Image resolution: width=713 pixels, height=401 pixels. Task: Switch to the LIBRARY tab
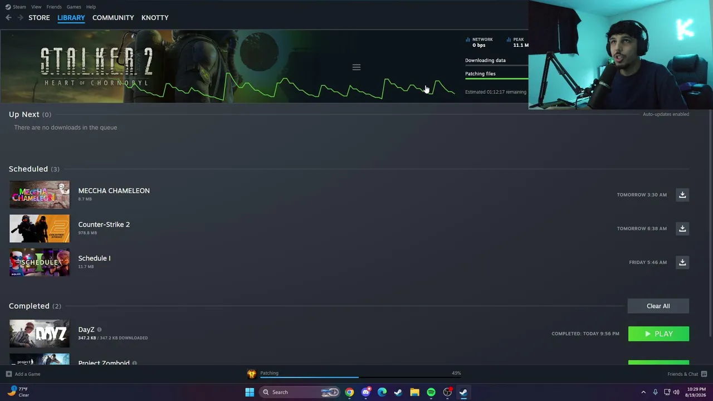click(71, 18)
